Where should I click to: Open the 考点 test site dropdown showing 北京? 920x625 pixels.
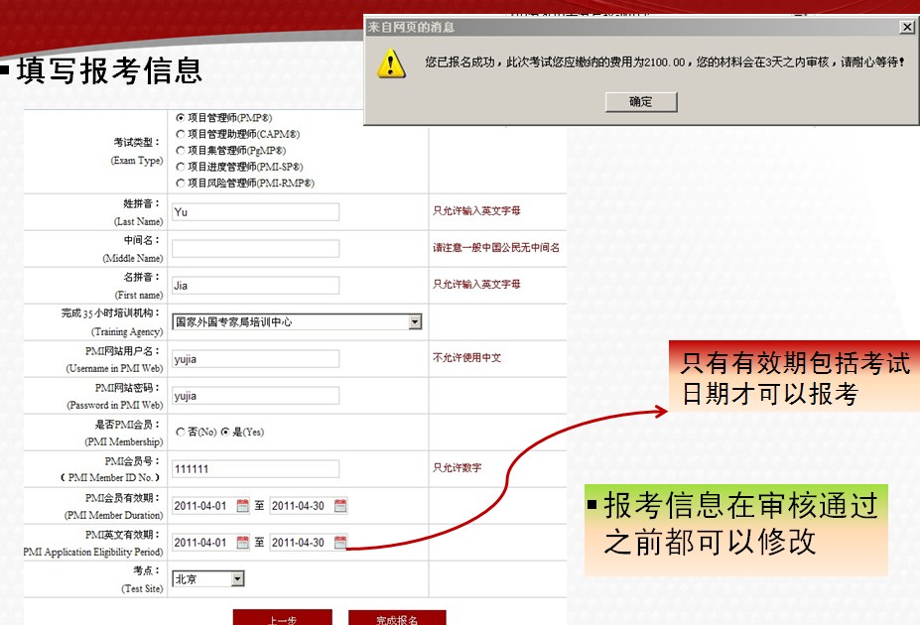click(x=237, y=579)
